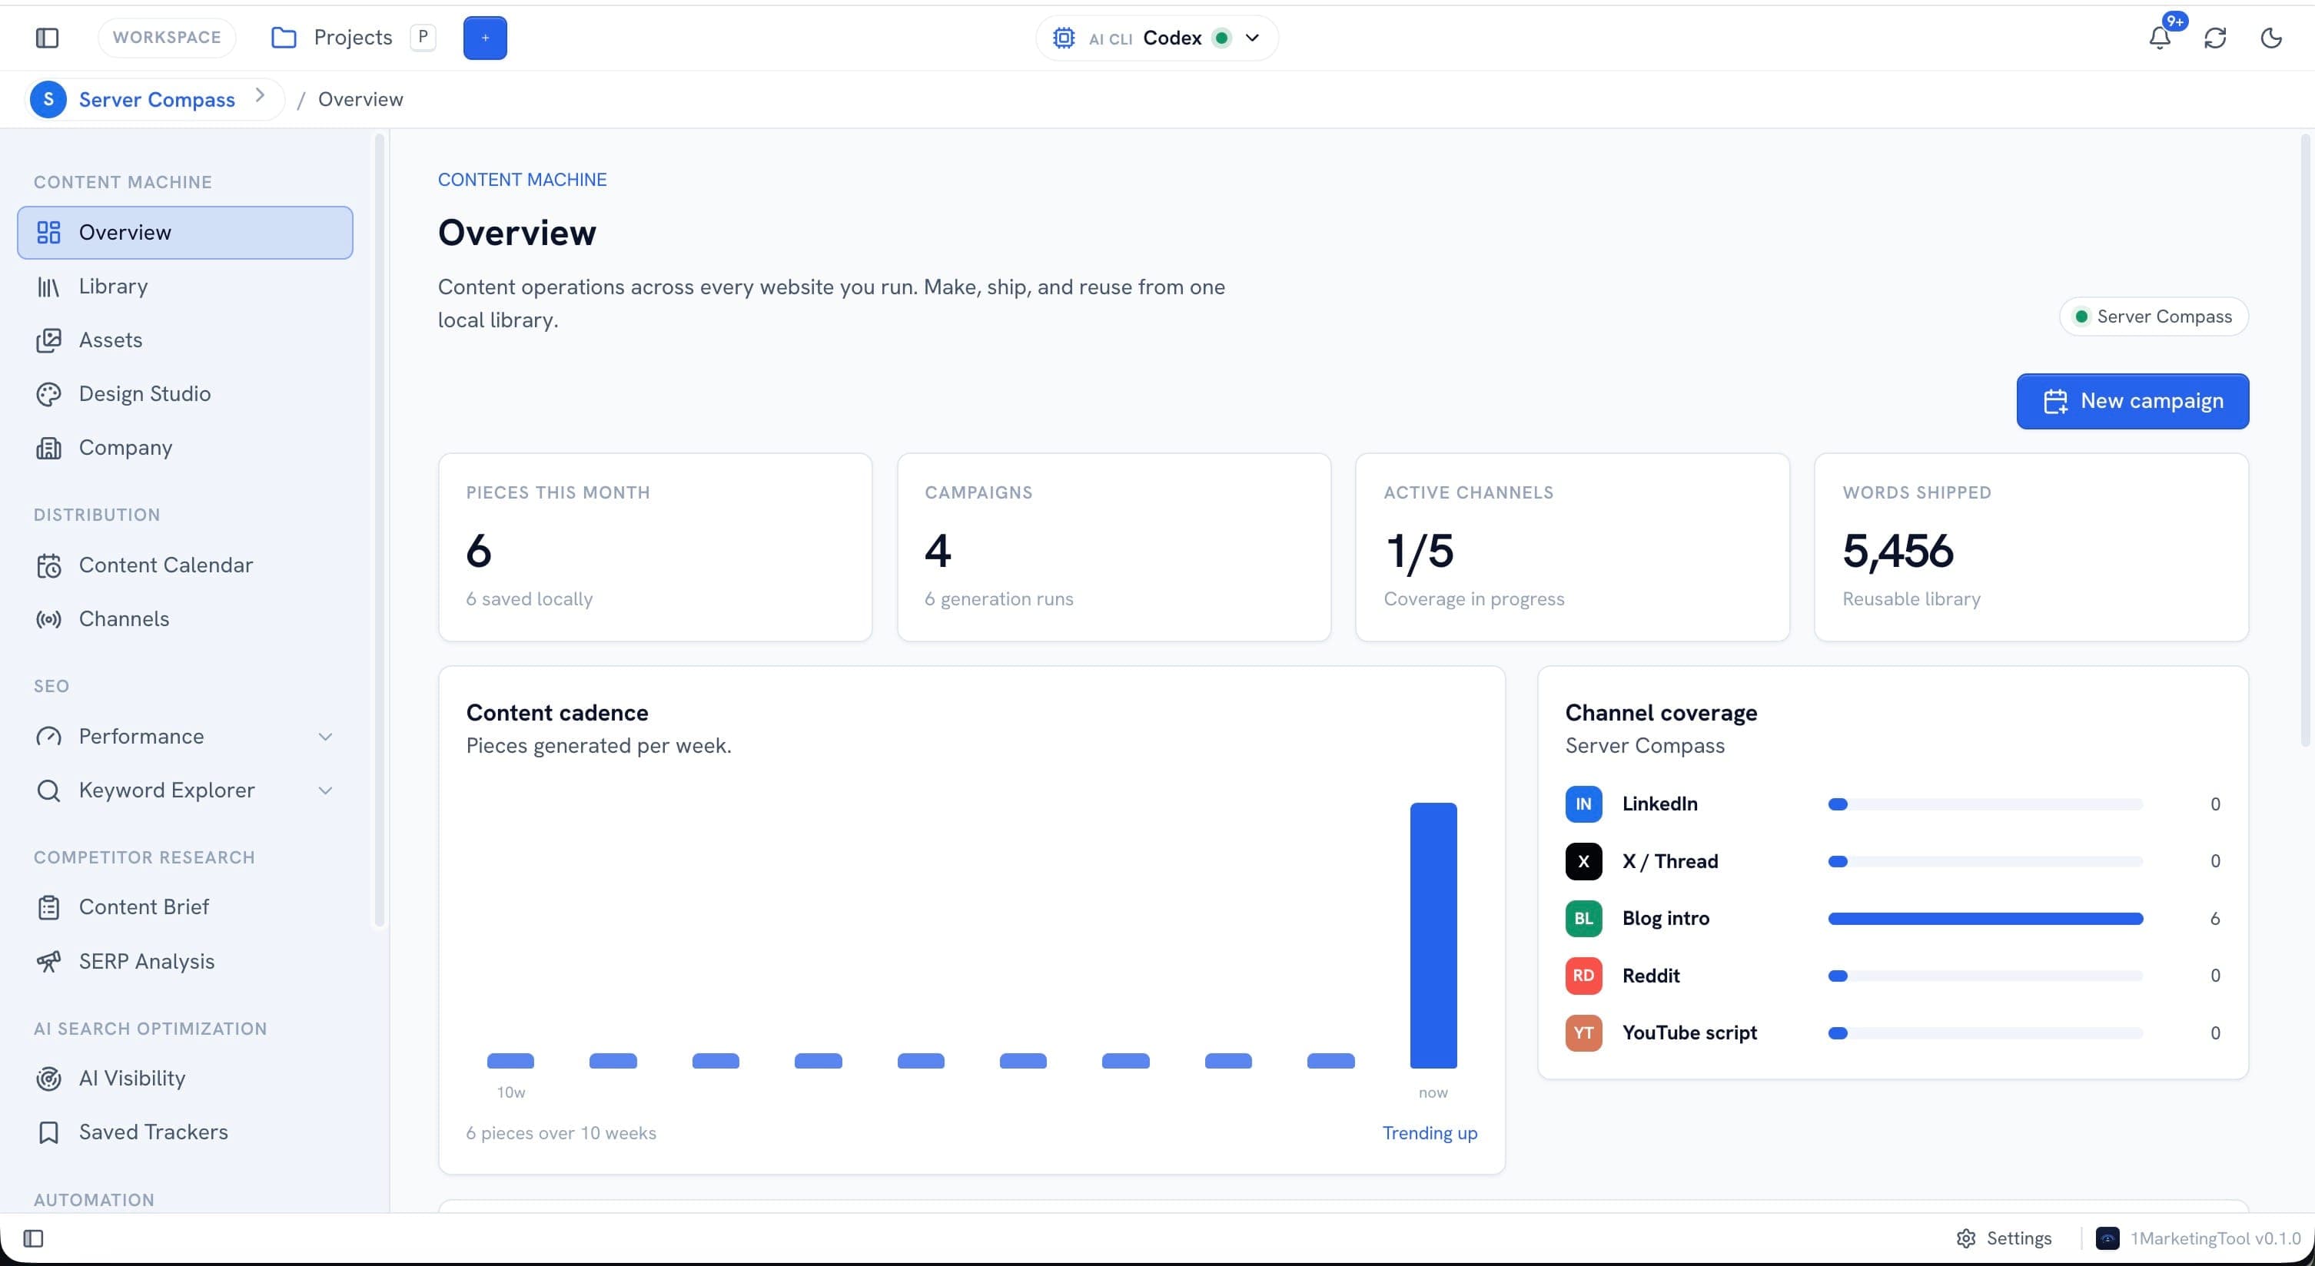Open Assets in the sidebar
The width and height of the screenshot is (2315, 1266).
pyautogui.click(x=185, y=340)
